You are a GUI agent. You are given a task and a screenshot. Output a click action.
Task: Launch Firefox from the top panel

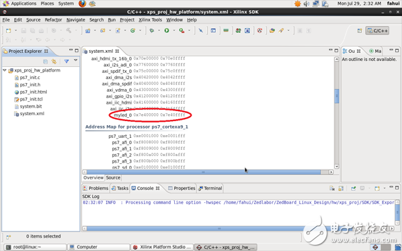82,3
